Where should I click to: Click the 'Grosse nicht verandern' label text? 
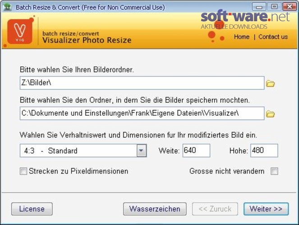click(227, 171)
